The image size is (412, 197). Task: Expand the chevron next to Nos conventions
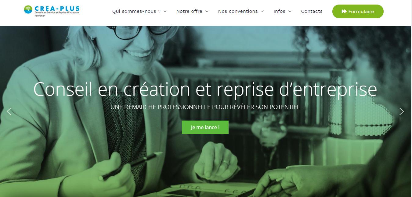pos(262,11)
